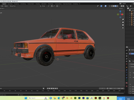Open the Scene properties tab
The width and height of the screenshot is (134, 100).
pyautogui.click(x=127, y=61)
